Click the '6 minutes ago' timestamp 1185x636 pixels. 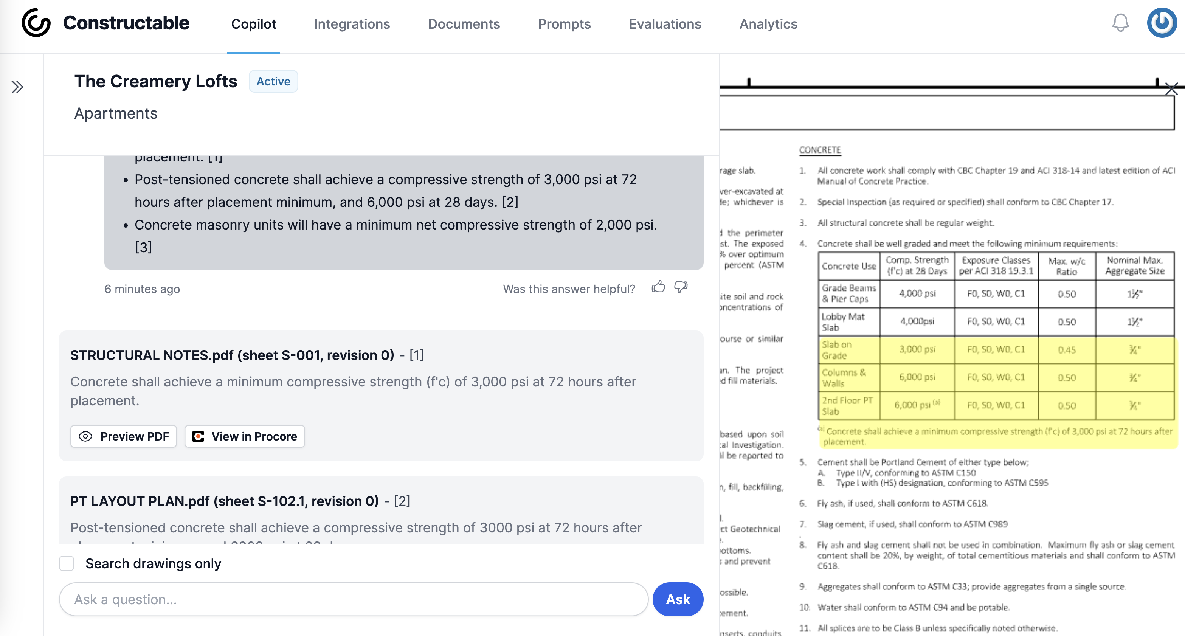tap(142, 289)
